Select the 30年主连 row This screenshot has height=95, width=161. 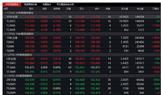point(82,17)
